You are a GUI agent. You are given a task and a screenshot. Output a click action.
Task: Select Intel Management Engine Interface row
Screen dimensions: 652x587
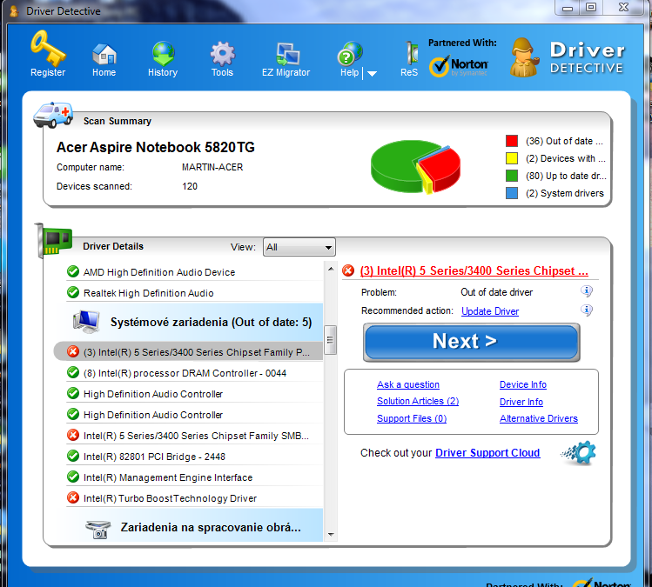(194, 477)
